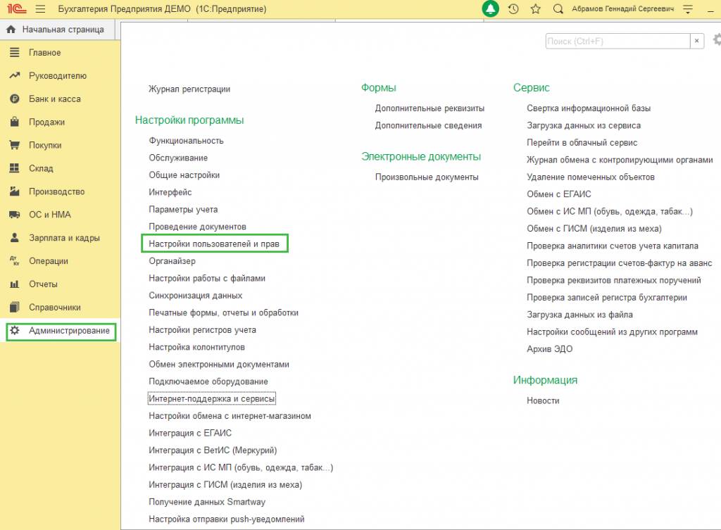Screen dimensions: 721x530
Task: Open Настройка колонтитулов
Action: pos(196,347)
